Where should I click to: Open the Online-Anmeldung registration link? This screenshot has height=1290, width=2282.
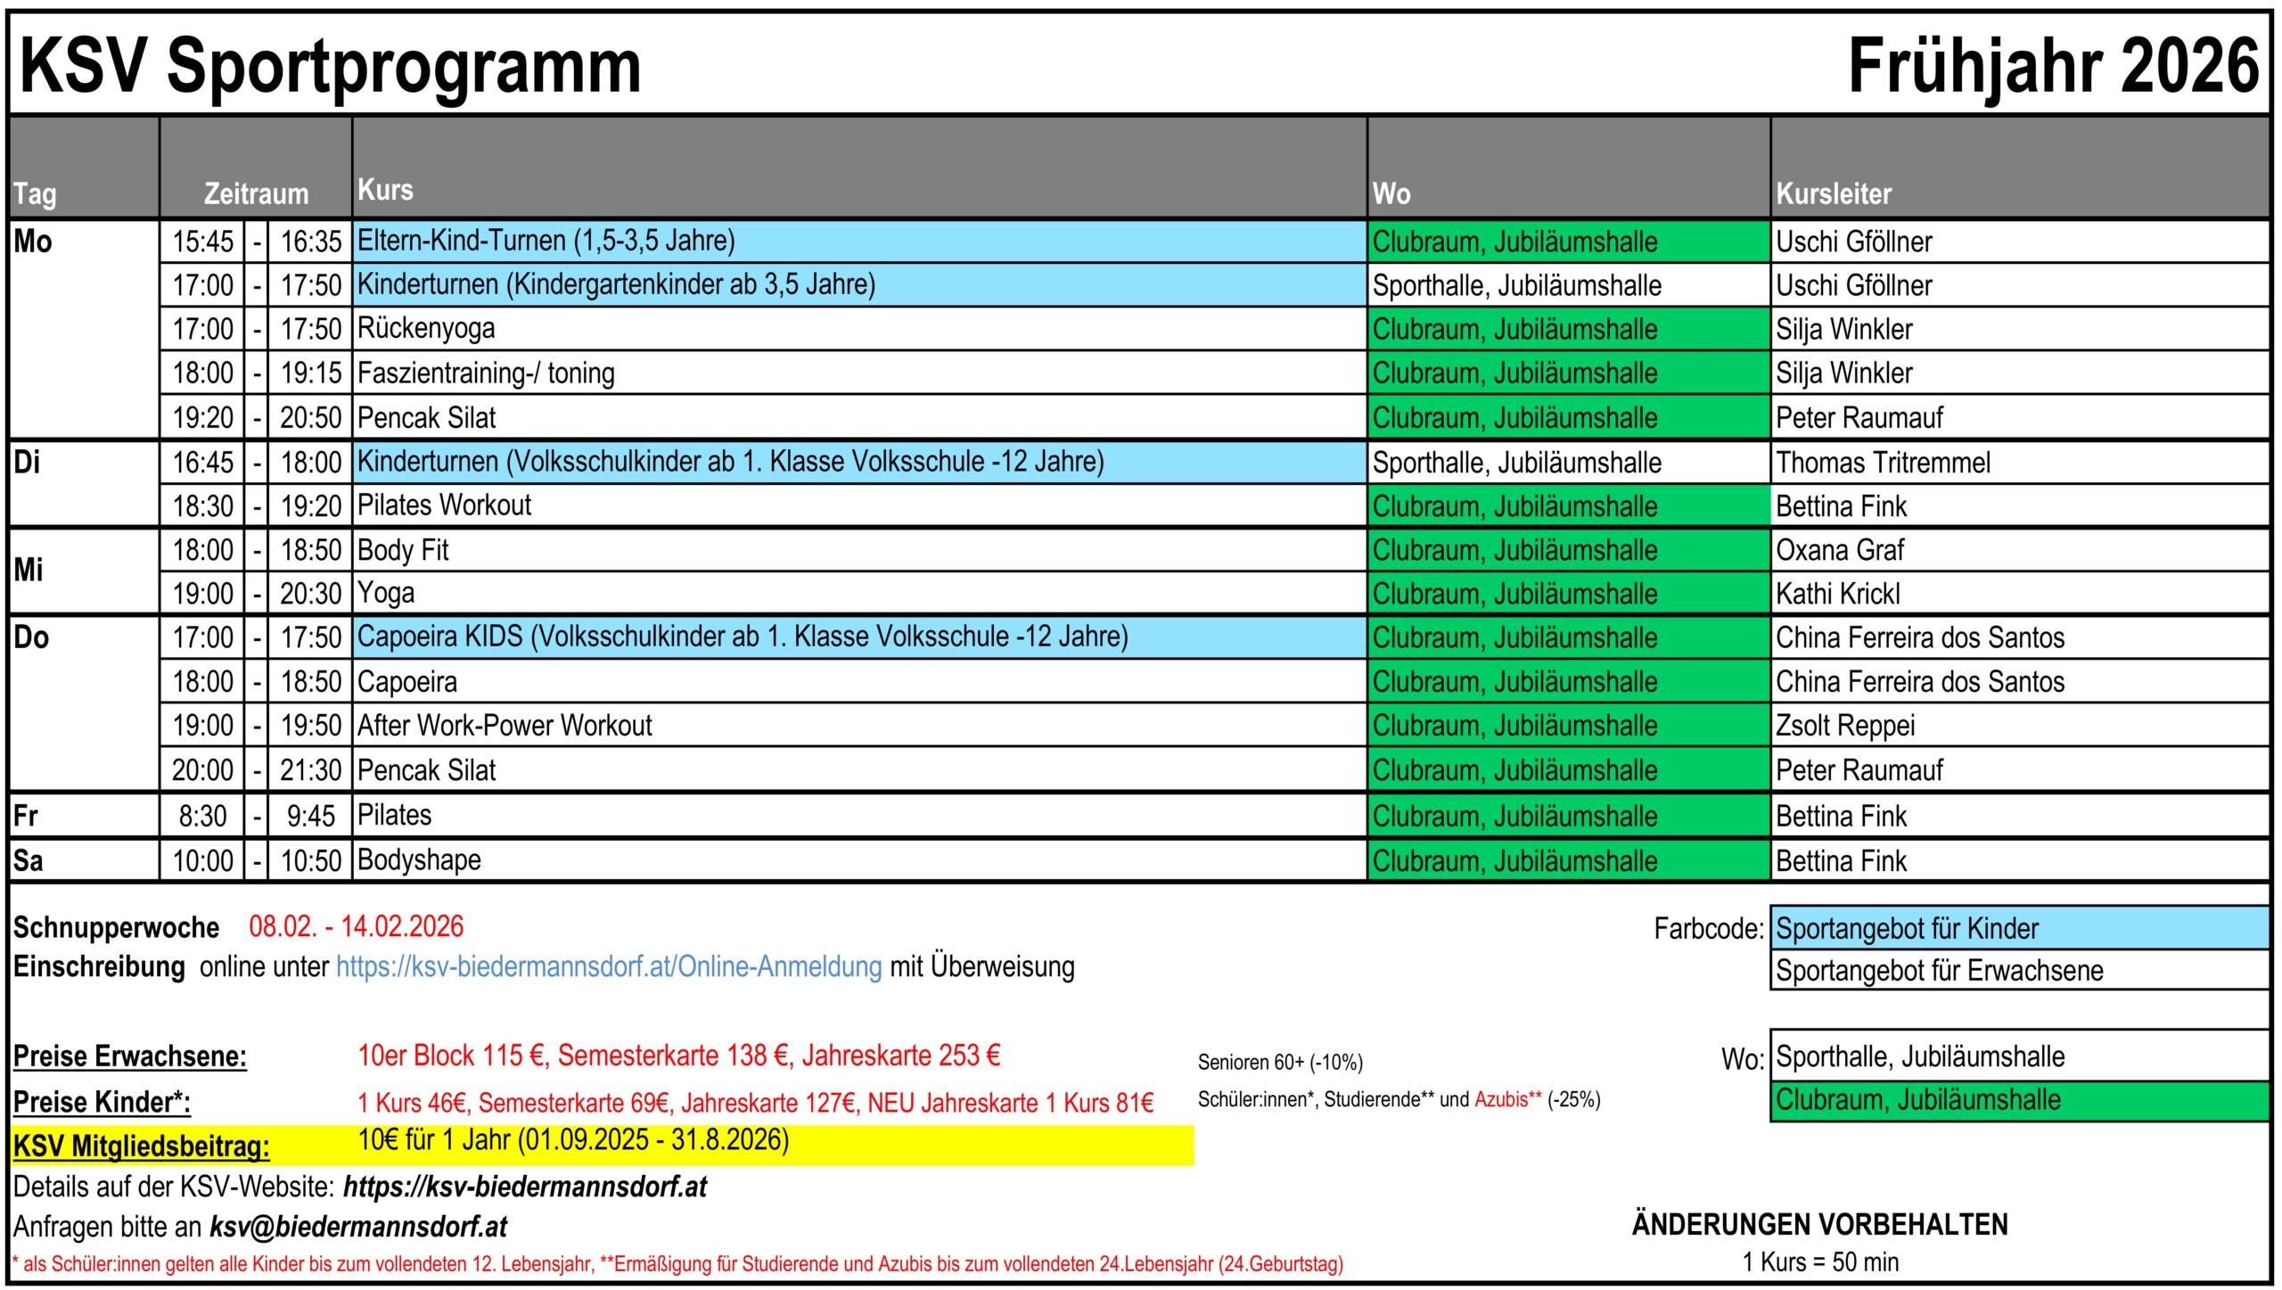tap(609, 966)
